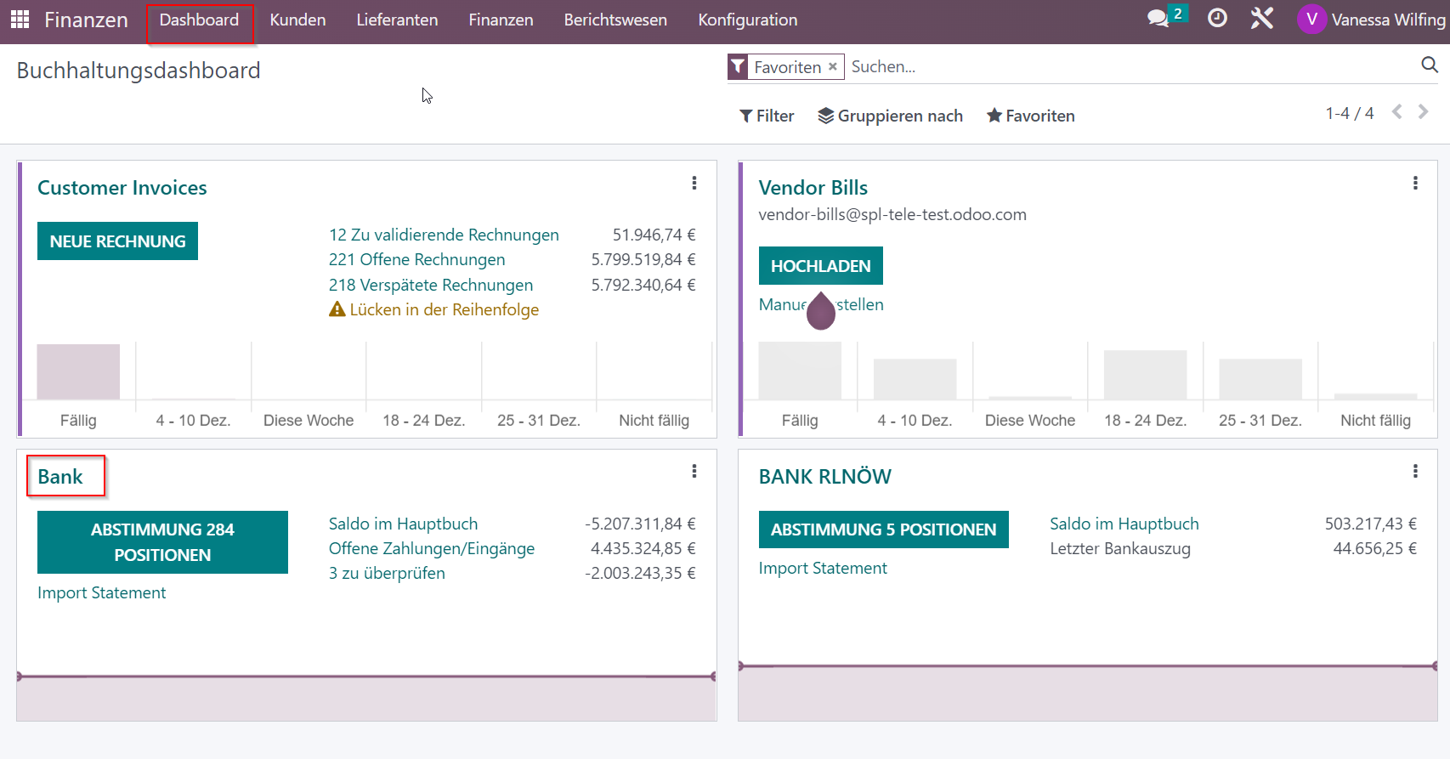This screenshot has height=759, width=1450.
Task: Expand the Filter dropdown
Action: pos(767,116)
